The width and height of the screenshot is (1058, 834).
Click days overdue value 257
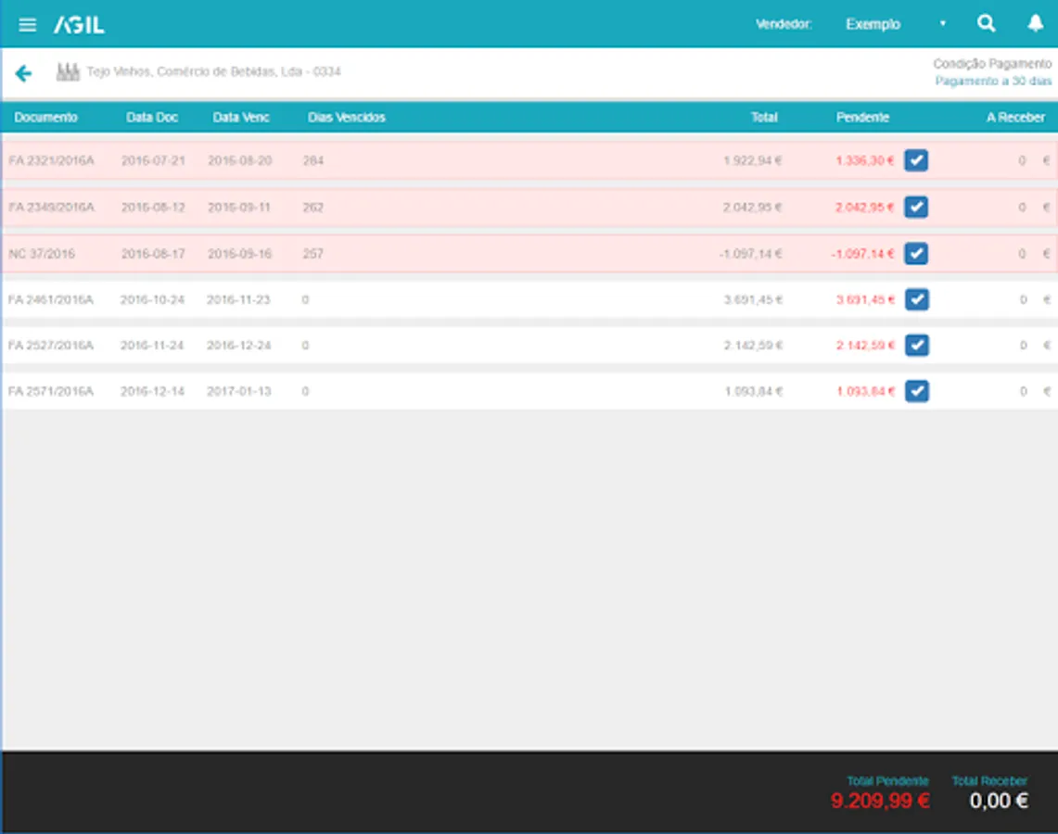tap(313, 254)
